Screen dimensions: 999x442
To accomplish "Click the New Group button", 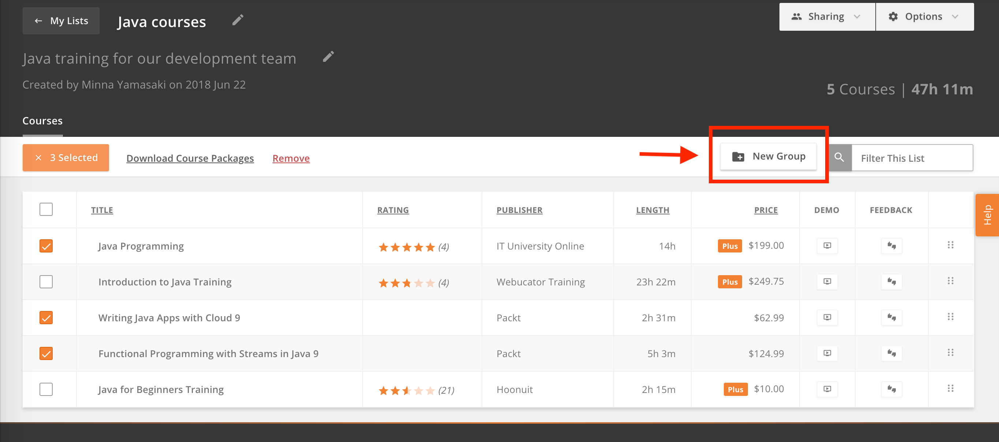I will (x=768, y=157).
